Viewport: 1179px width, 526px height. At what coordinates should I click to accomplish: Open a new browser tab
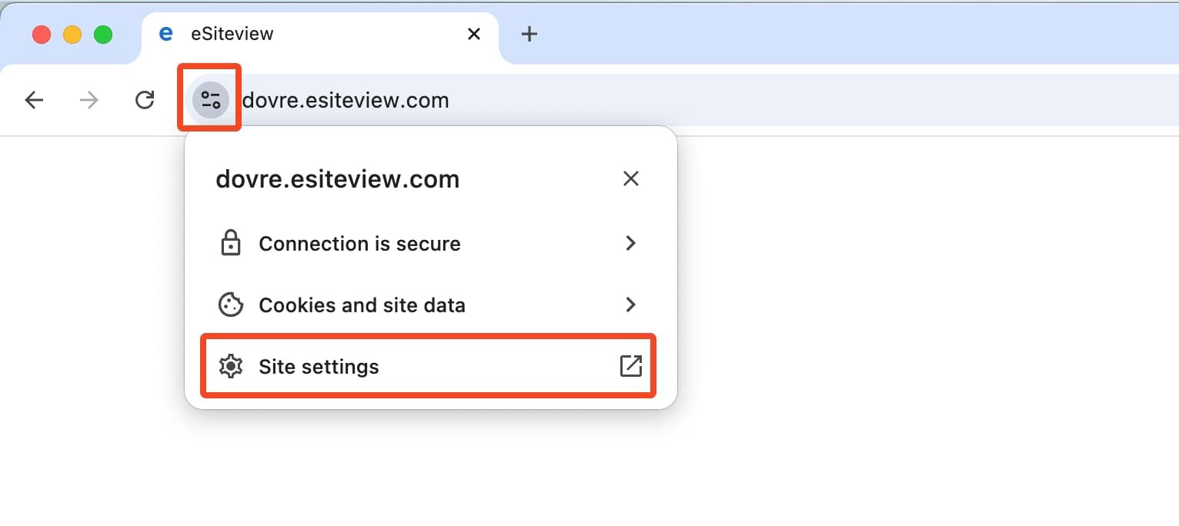[529, 33]
